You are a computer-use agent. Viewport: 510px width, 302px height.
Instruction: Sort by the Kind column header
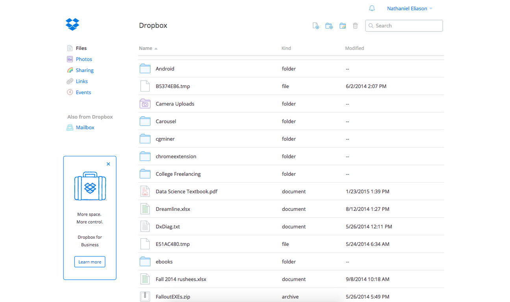286,48
